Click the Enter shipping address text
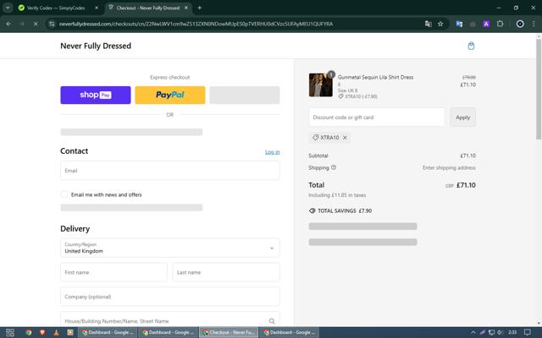This screenshot has height=338, width=542. click(449, 167)
